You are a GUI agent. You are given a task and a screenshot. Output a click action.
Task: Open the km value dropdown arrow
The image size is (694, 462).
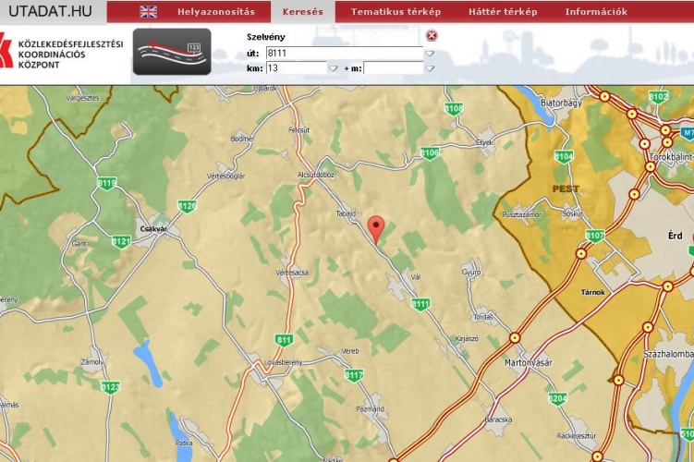[334, 68]
